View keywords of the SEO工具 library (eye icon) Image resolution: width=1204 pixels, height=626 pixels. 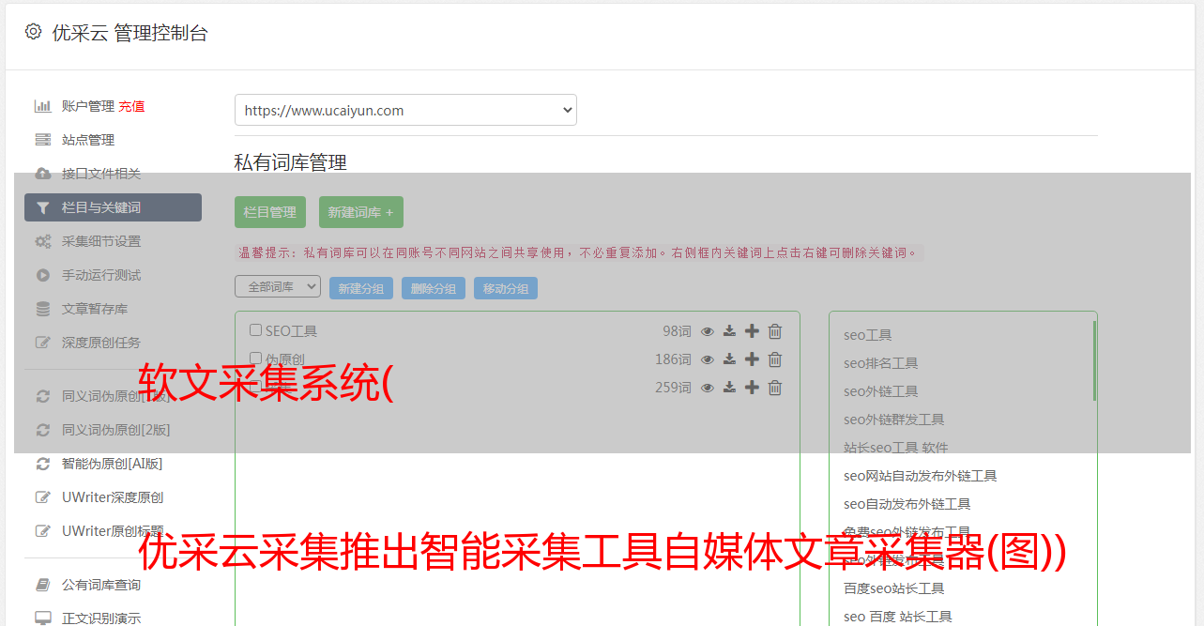pyautogui.click(x=708, y=331)
